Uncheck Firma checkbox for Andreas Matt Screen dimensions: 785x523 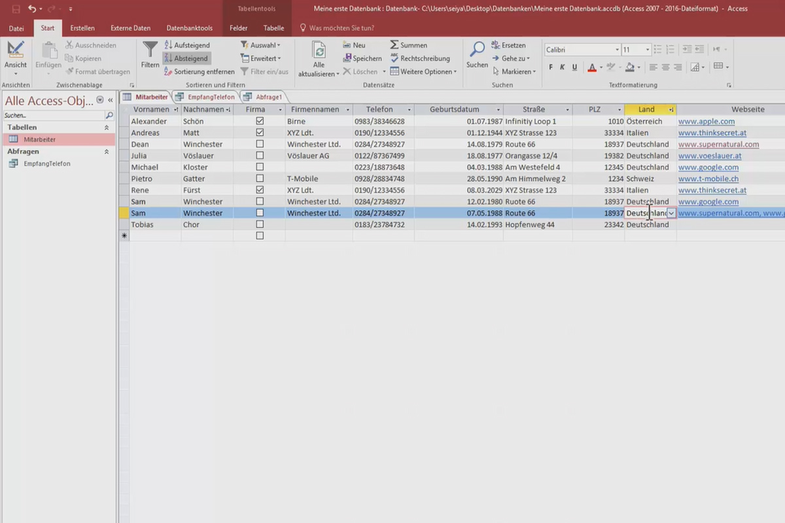pyautogui.click(x=260, y=133)
